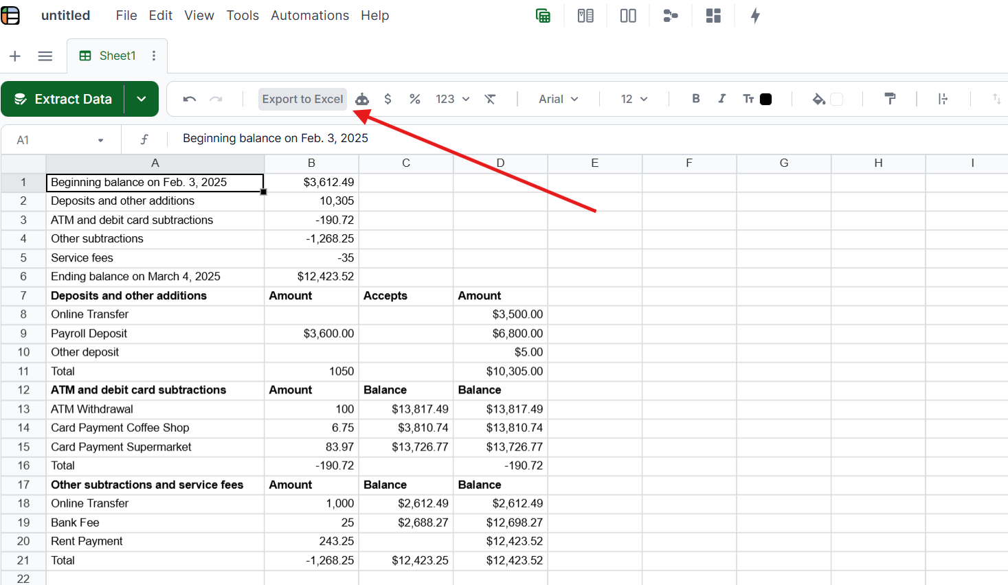Switch to the split document view icon
The width and height of the screenshot is (1008, 585).
[585, 16]
